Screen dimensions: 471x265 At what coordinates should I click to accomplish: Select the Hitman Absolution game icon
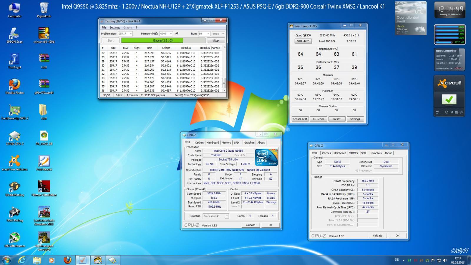pos(44,189)
